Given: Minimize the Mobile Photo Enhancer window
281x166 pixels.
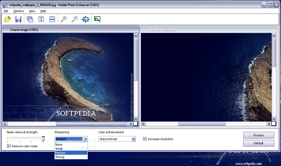Looking at the screenshot, I should click(x=264, y=5).
